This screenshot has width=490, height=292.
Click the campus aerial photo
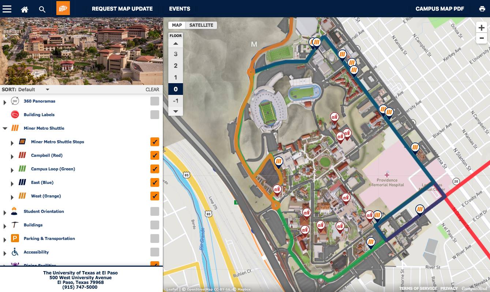click(x=81, y=51)
